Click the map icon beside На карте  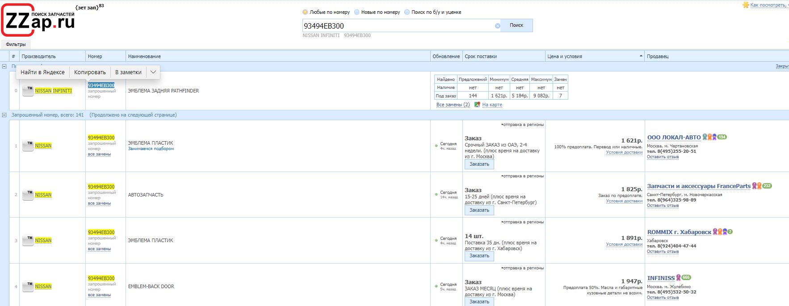click(x=477, y=105)
